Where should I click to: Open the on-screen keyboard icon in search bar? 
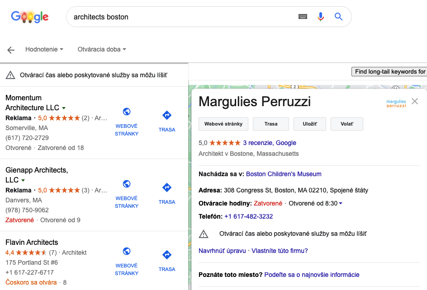pos(303,17)
